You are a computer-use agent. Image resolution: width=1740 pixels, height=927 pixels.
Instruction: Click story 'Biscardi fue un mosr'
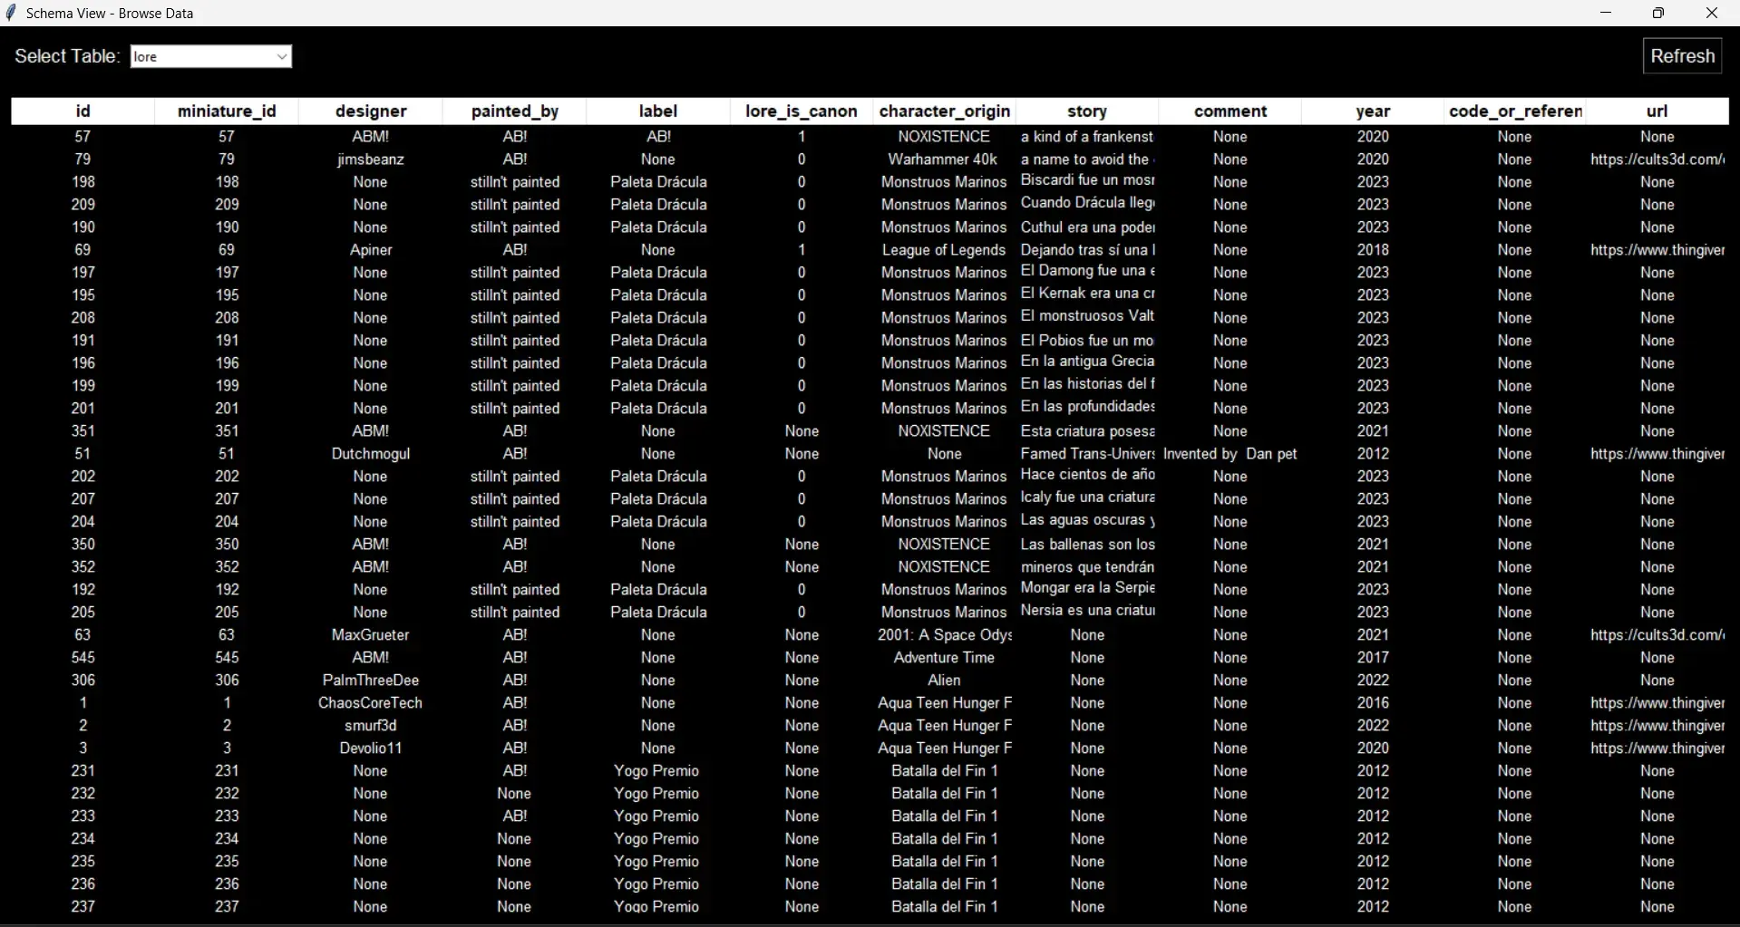point(1087,181)
